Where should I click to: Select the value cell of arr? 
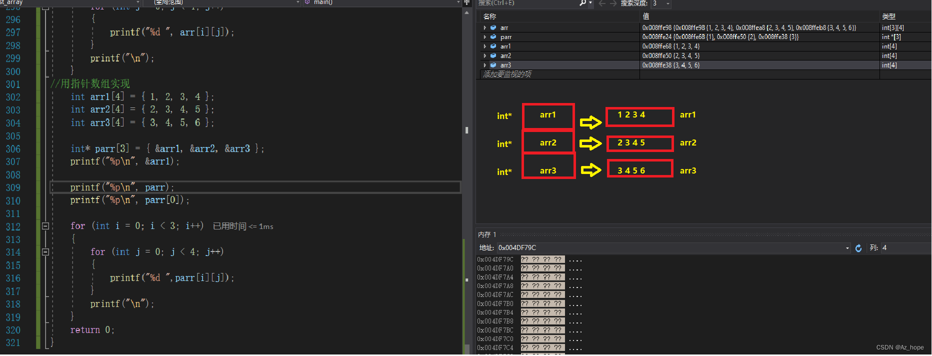tap(759, 28)
